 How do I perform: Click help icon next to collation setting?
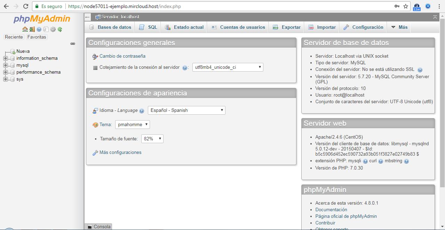[185, 68]
